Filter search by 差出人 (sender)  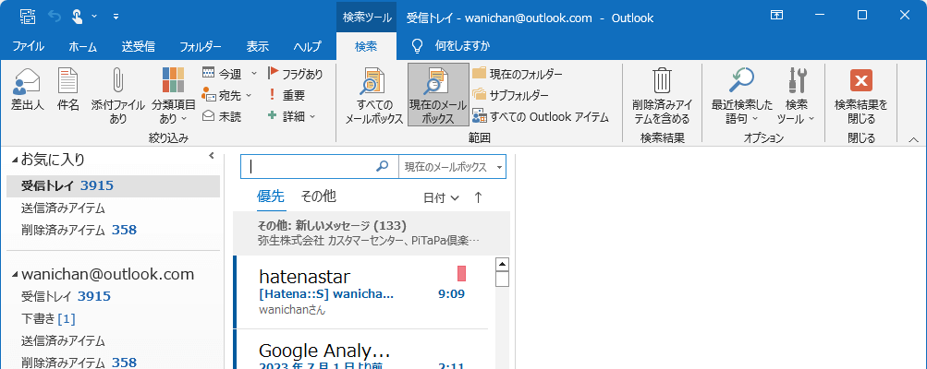pos(27,89)
